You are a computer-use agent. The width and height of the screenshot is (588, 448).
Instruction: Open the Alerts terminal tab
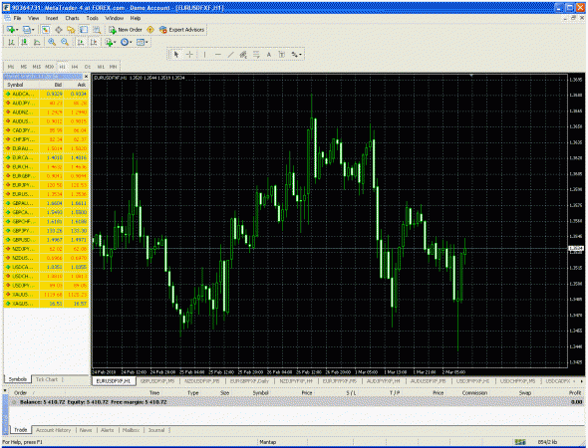coord(107,430)
